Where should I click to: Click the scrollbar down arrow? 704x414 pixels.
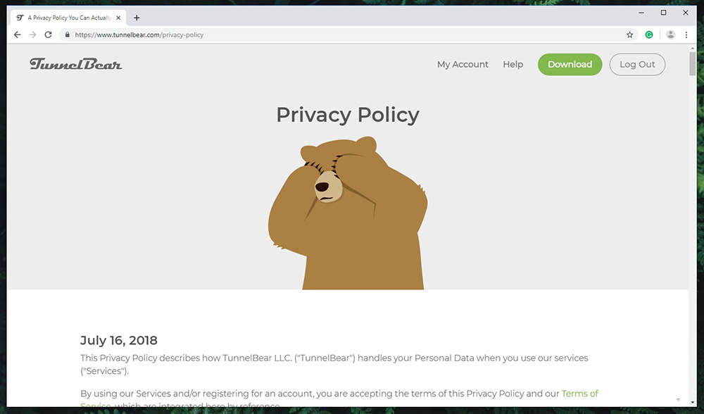[693, 403]
